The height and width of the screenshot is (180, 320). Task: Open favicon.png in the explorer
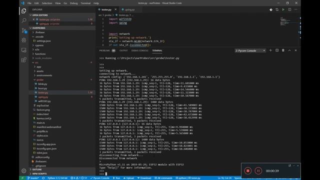pyautogui.click(x=43, y=110)
